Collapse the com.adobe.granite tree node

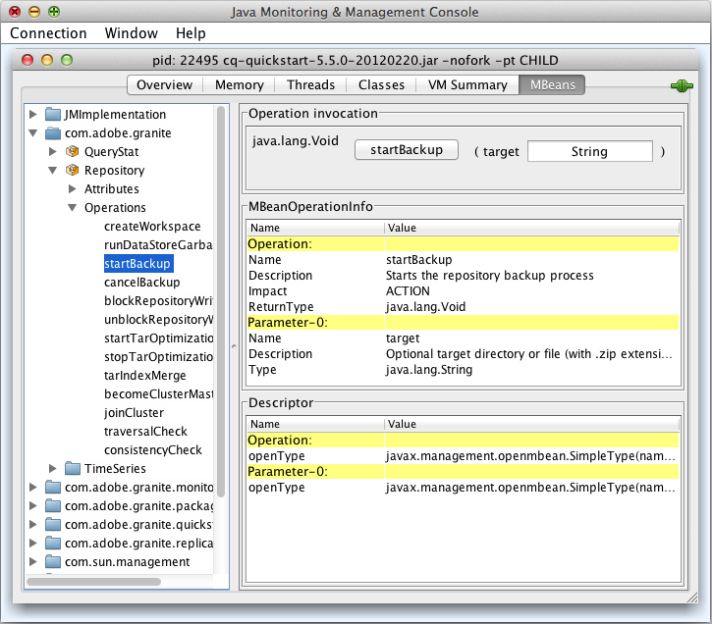point(33,132)
